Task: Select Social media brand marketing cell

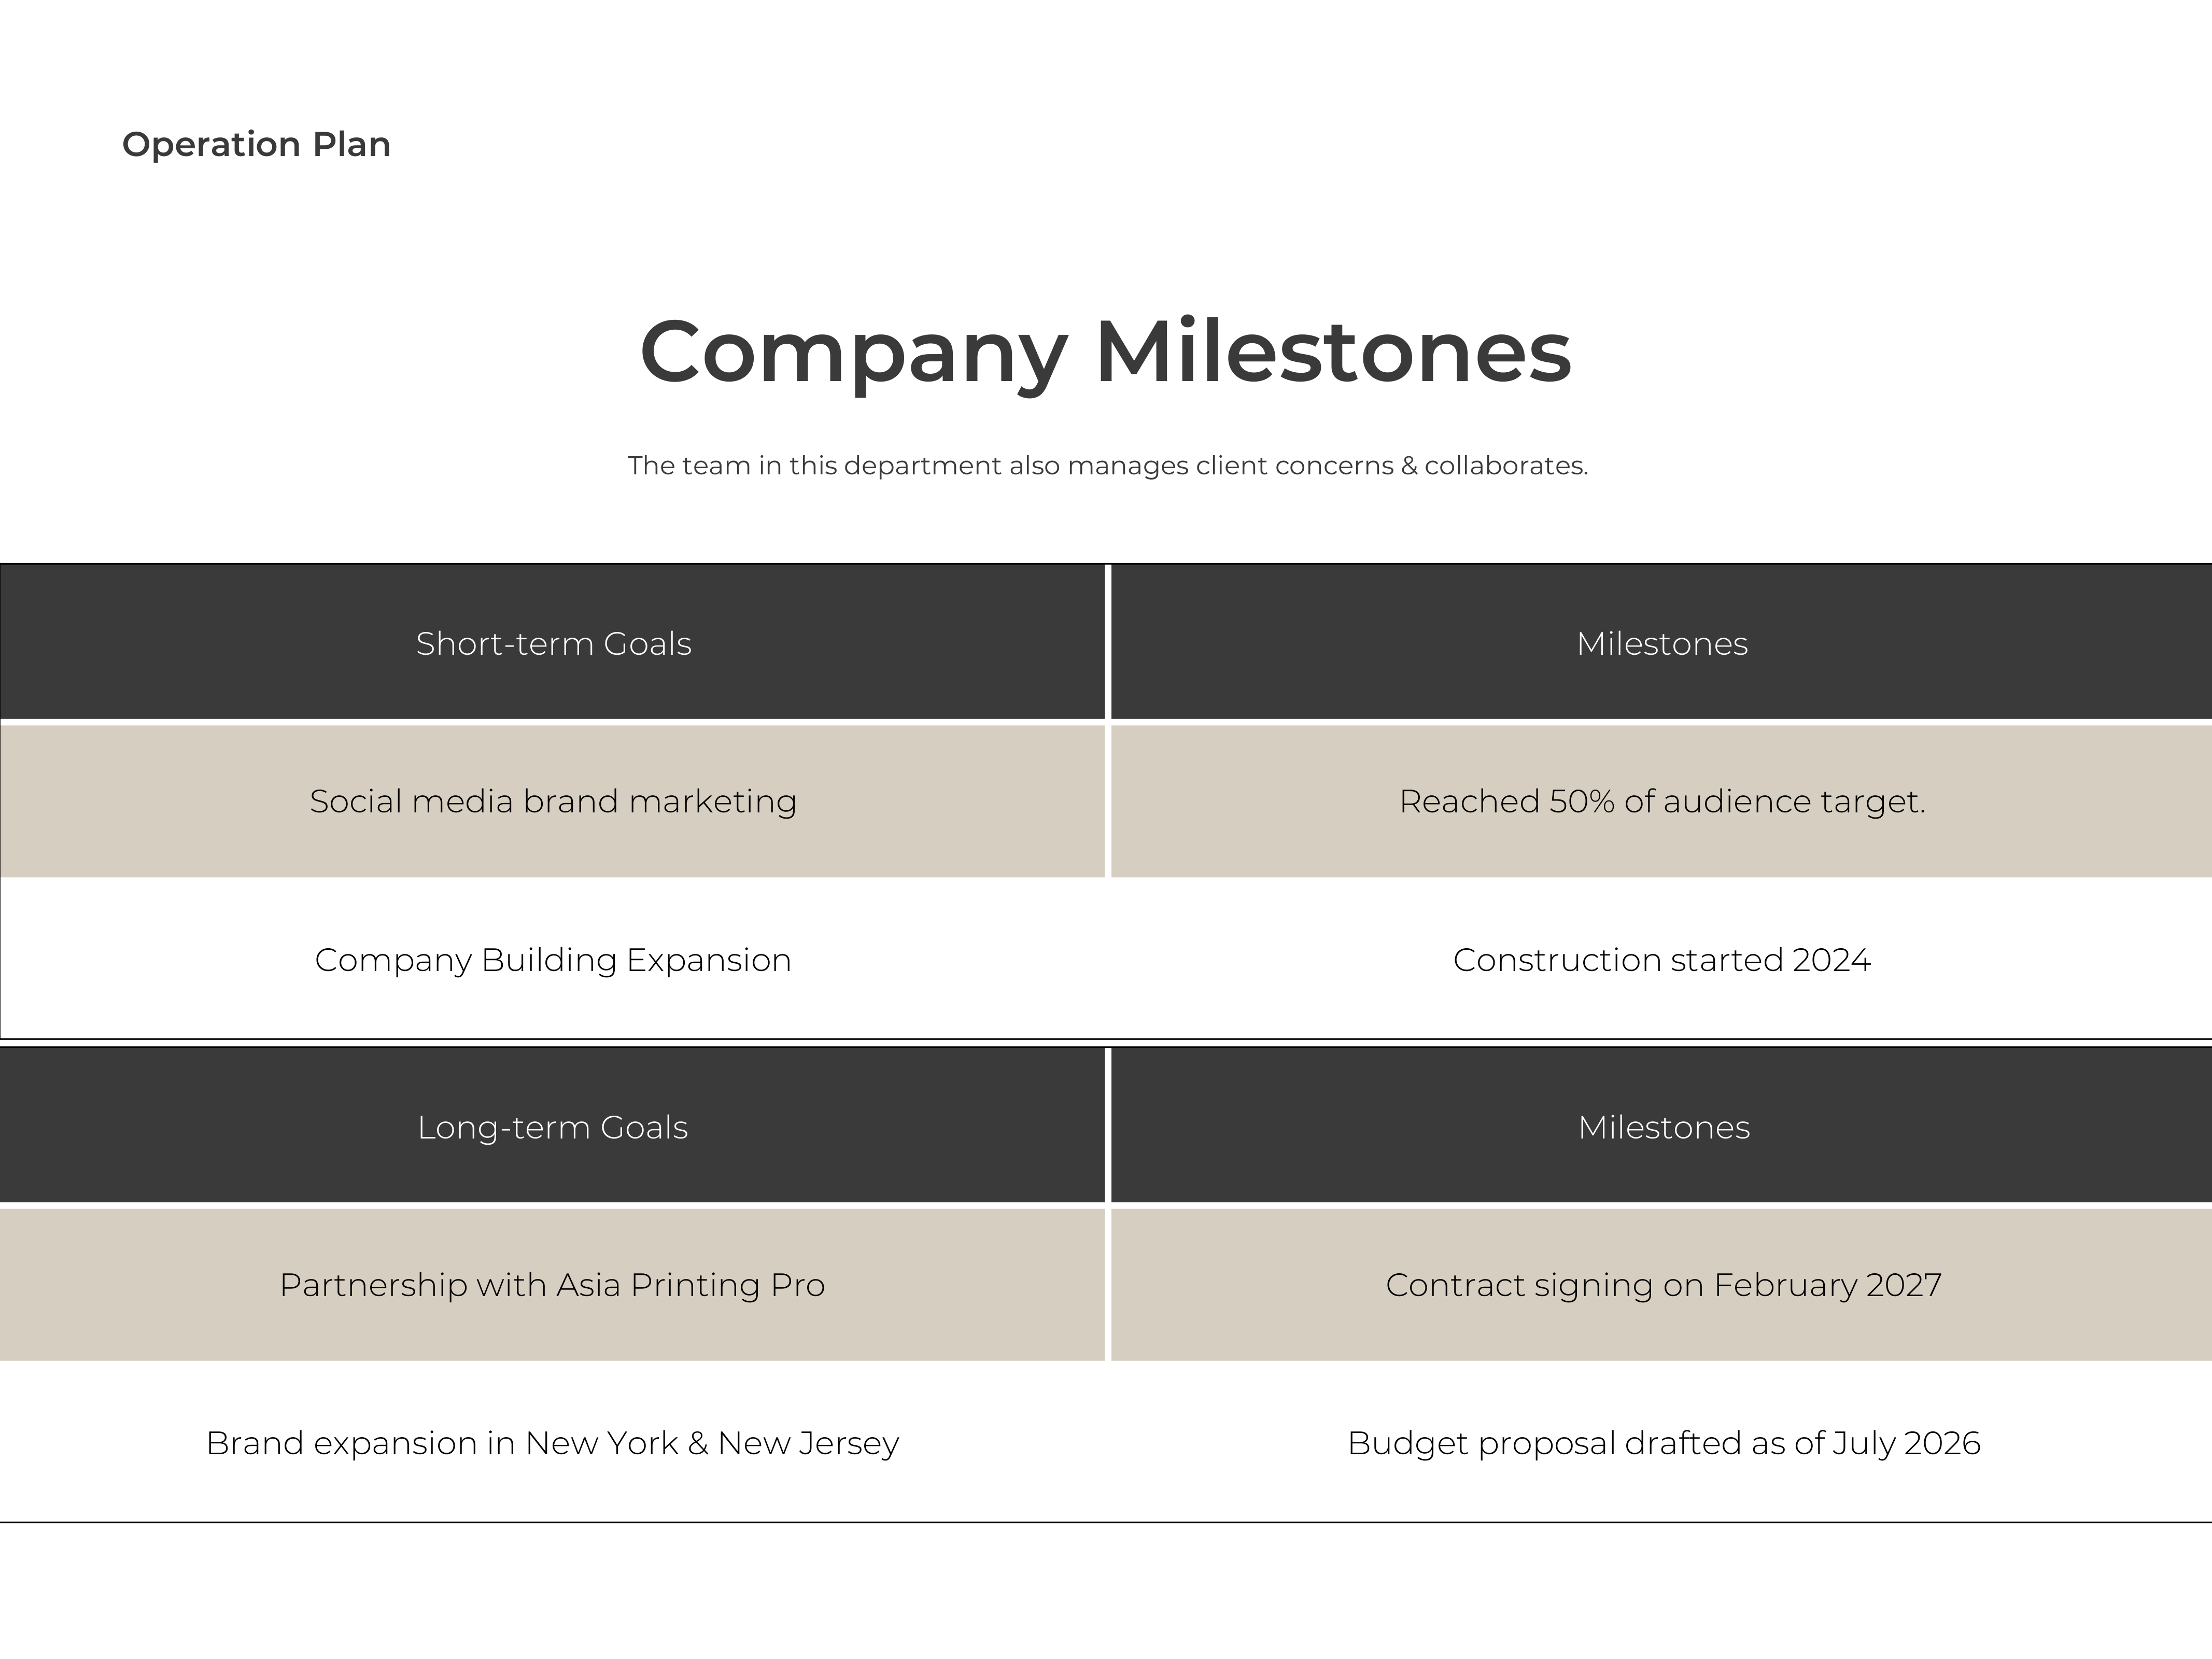Action: [553, 801]
